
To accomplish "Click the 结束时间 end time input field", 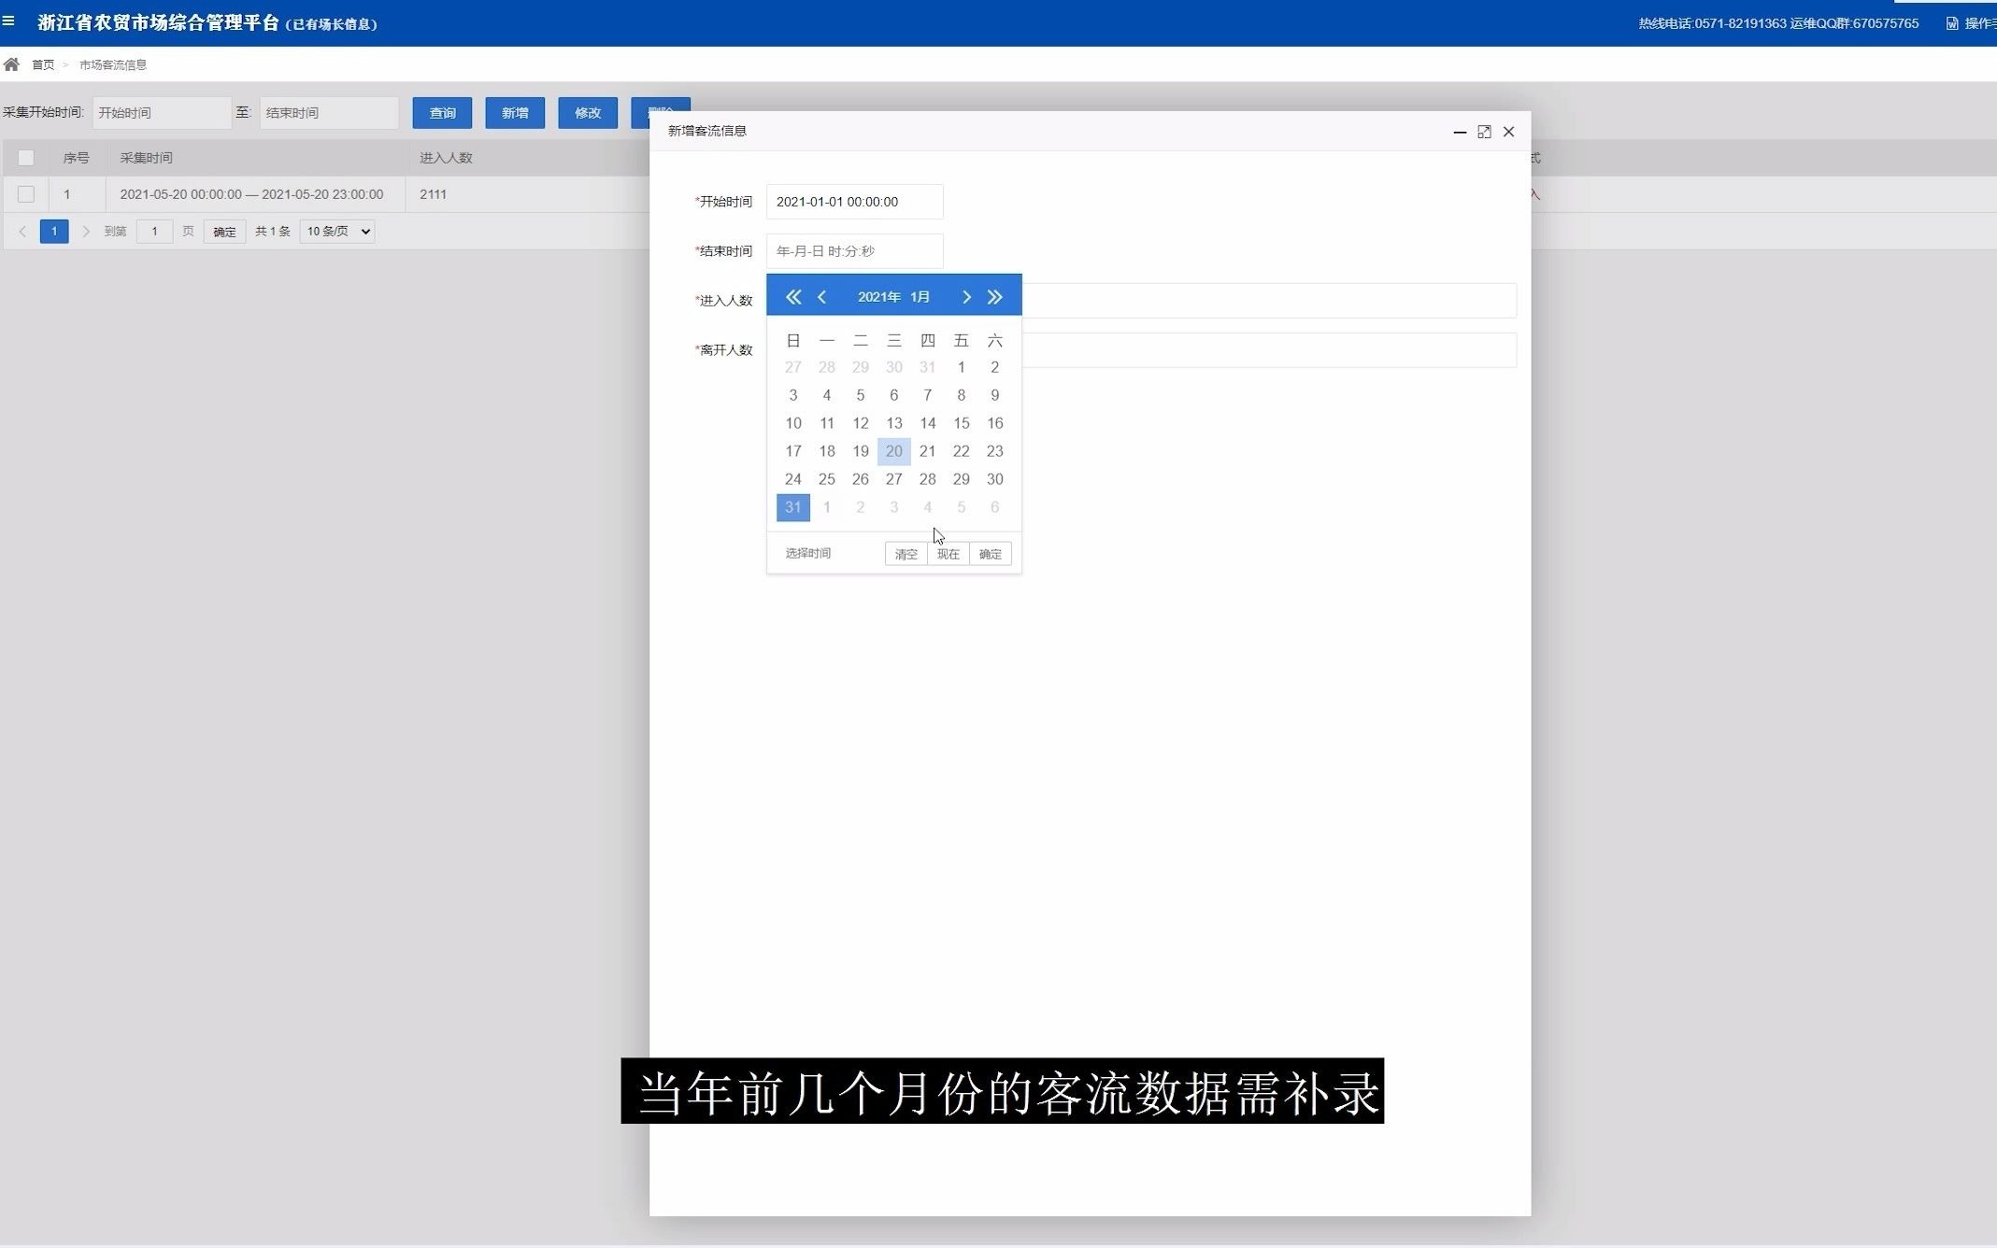I will pos(853,250).
